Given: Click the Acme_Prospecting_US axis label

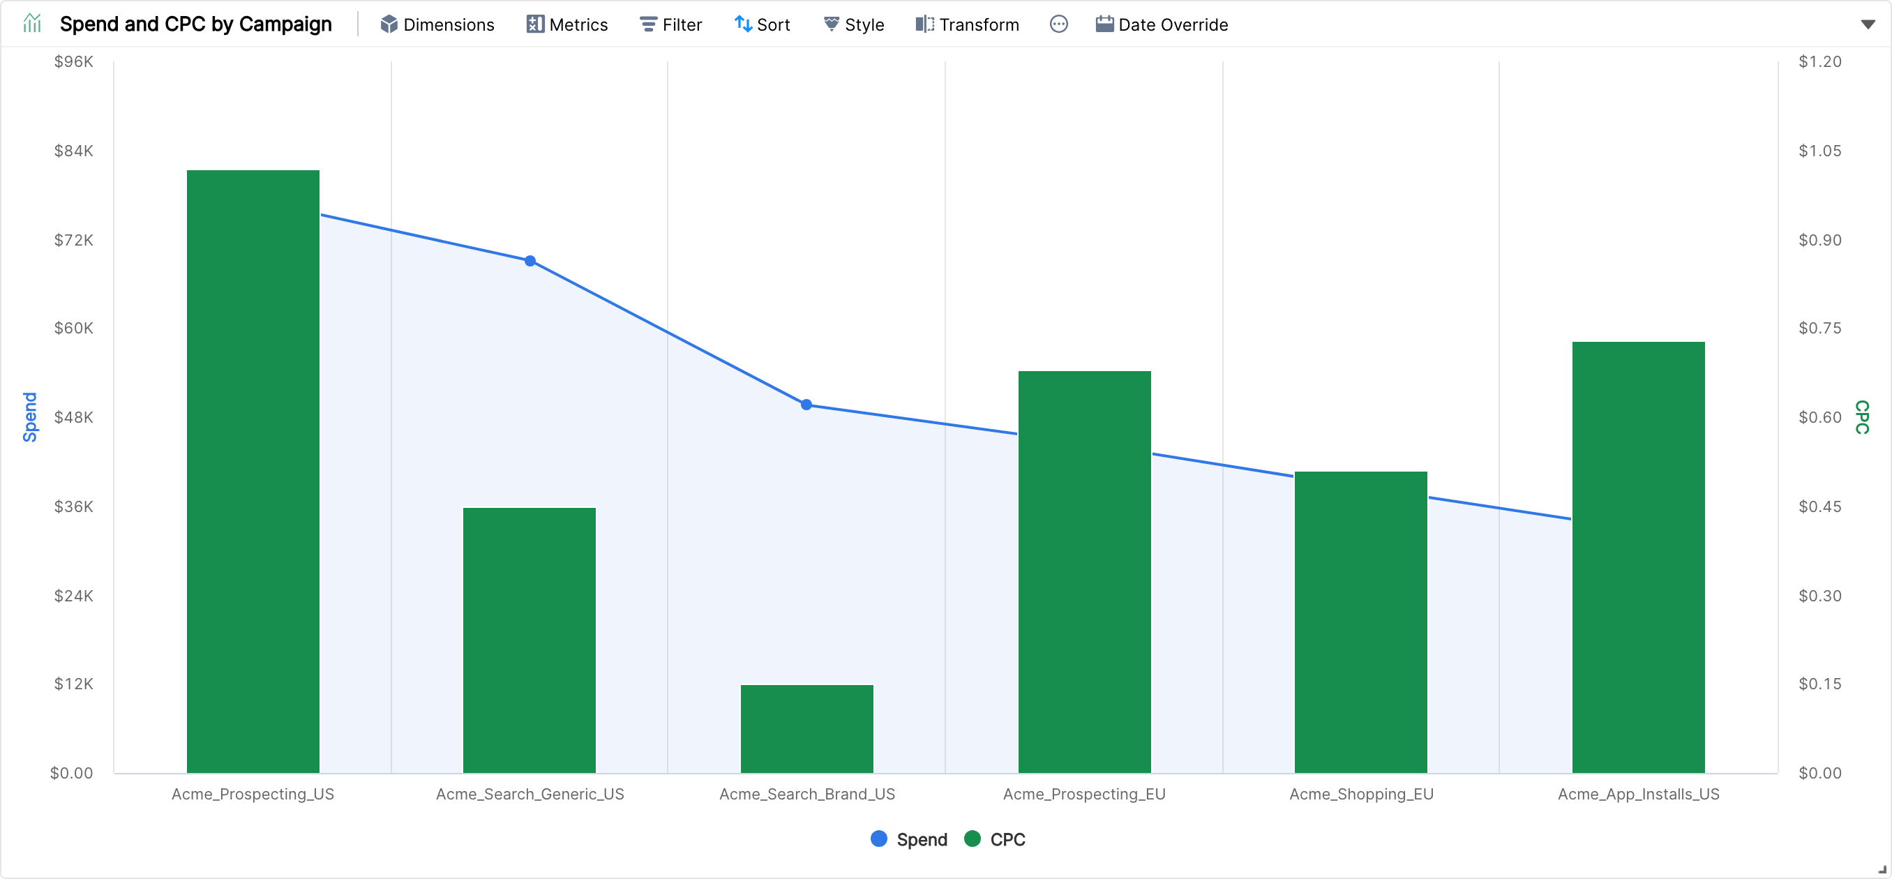Looking at the screenshot, I should coord(253,794).
